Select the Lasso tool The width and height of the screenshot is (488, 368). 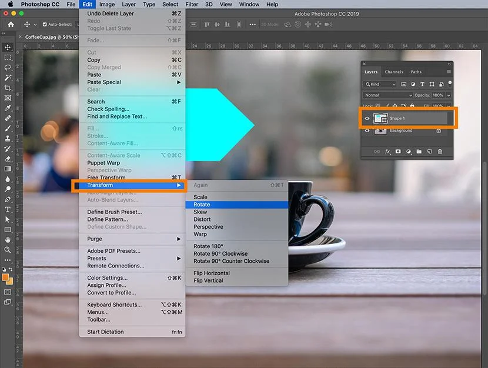(8, 68)
